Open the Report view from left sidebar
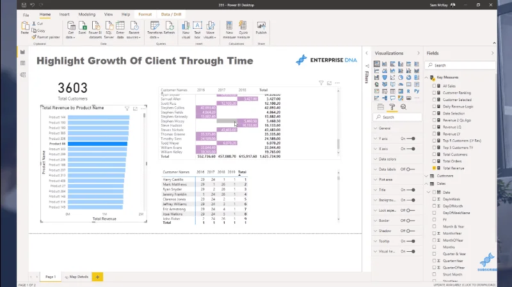The height and width of the screenshot is (287, 512). [x=22, y=52]
